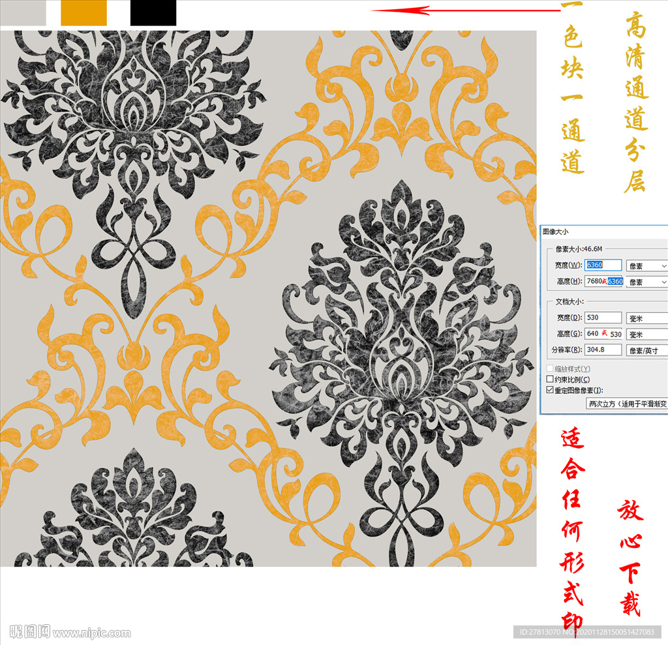This screenshot has width=668, height=645.
Task: Click the 分辨率(R) label
Action: click(x=567, y=350)
